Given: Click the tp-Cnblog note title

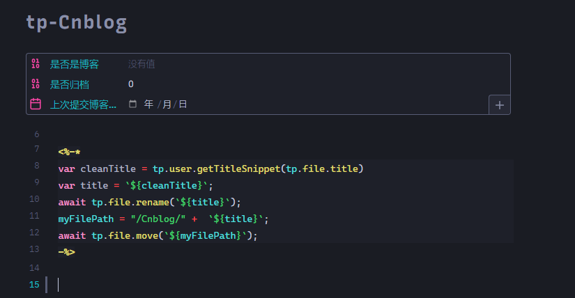Looking at the screenshot, I should pyautogui.click(x=77, y=23).
